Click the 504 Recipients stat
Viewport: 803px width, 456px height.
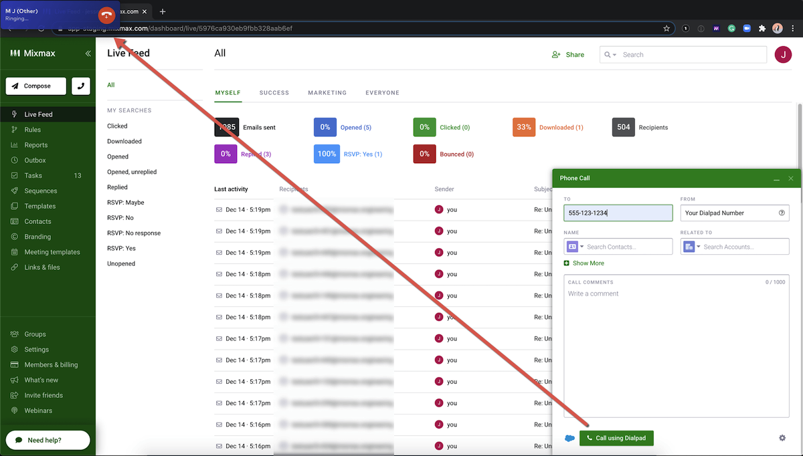[640, 127]
